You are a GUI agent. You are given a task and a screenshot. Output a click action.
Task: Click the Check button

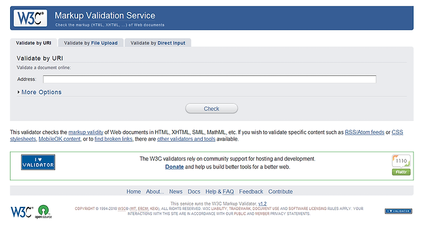[212, 108]
